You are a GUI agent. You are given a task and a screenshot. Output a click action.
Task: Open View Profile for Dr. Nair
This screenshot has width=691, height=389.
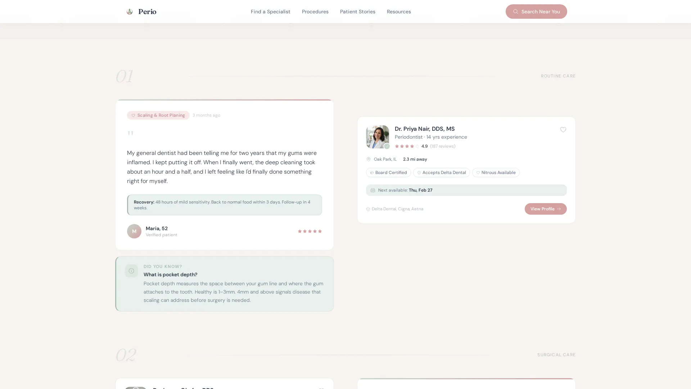pos(545,209)
